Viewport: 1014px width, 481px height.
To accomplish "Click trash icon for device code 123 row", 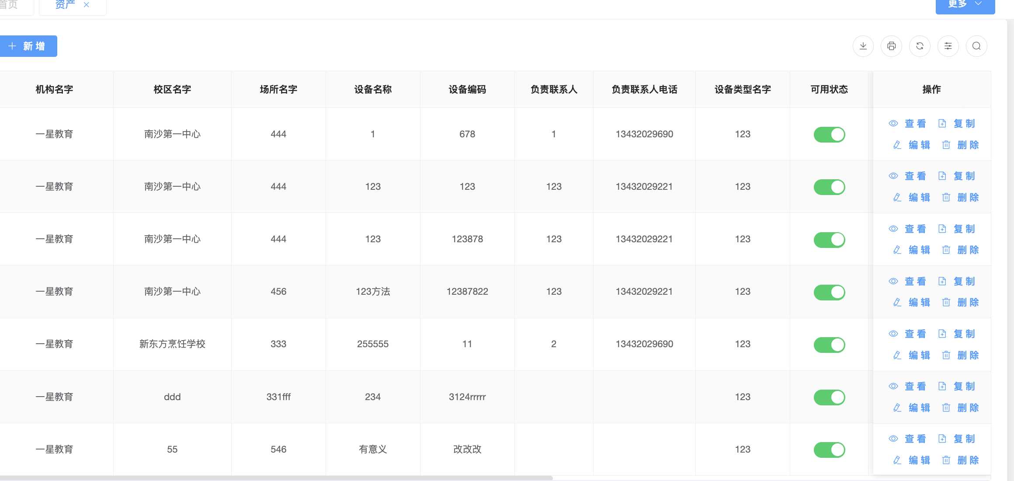I will 946,197.
